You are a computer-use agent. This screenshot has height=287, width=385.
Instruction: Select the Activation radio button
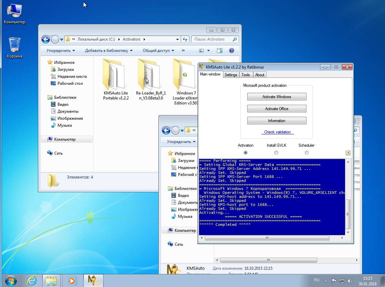pos(246,153)
